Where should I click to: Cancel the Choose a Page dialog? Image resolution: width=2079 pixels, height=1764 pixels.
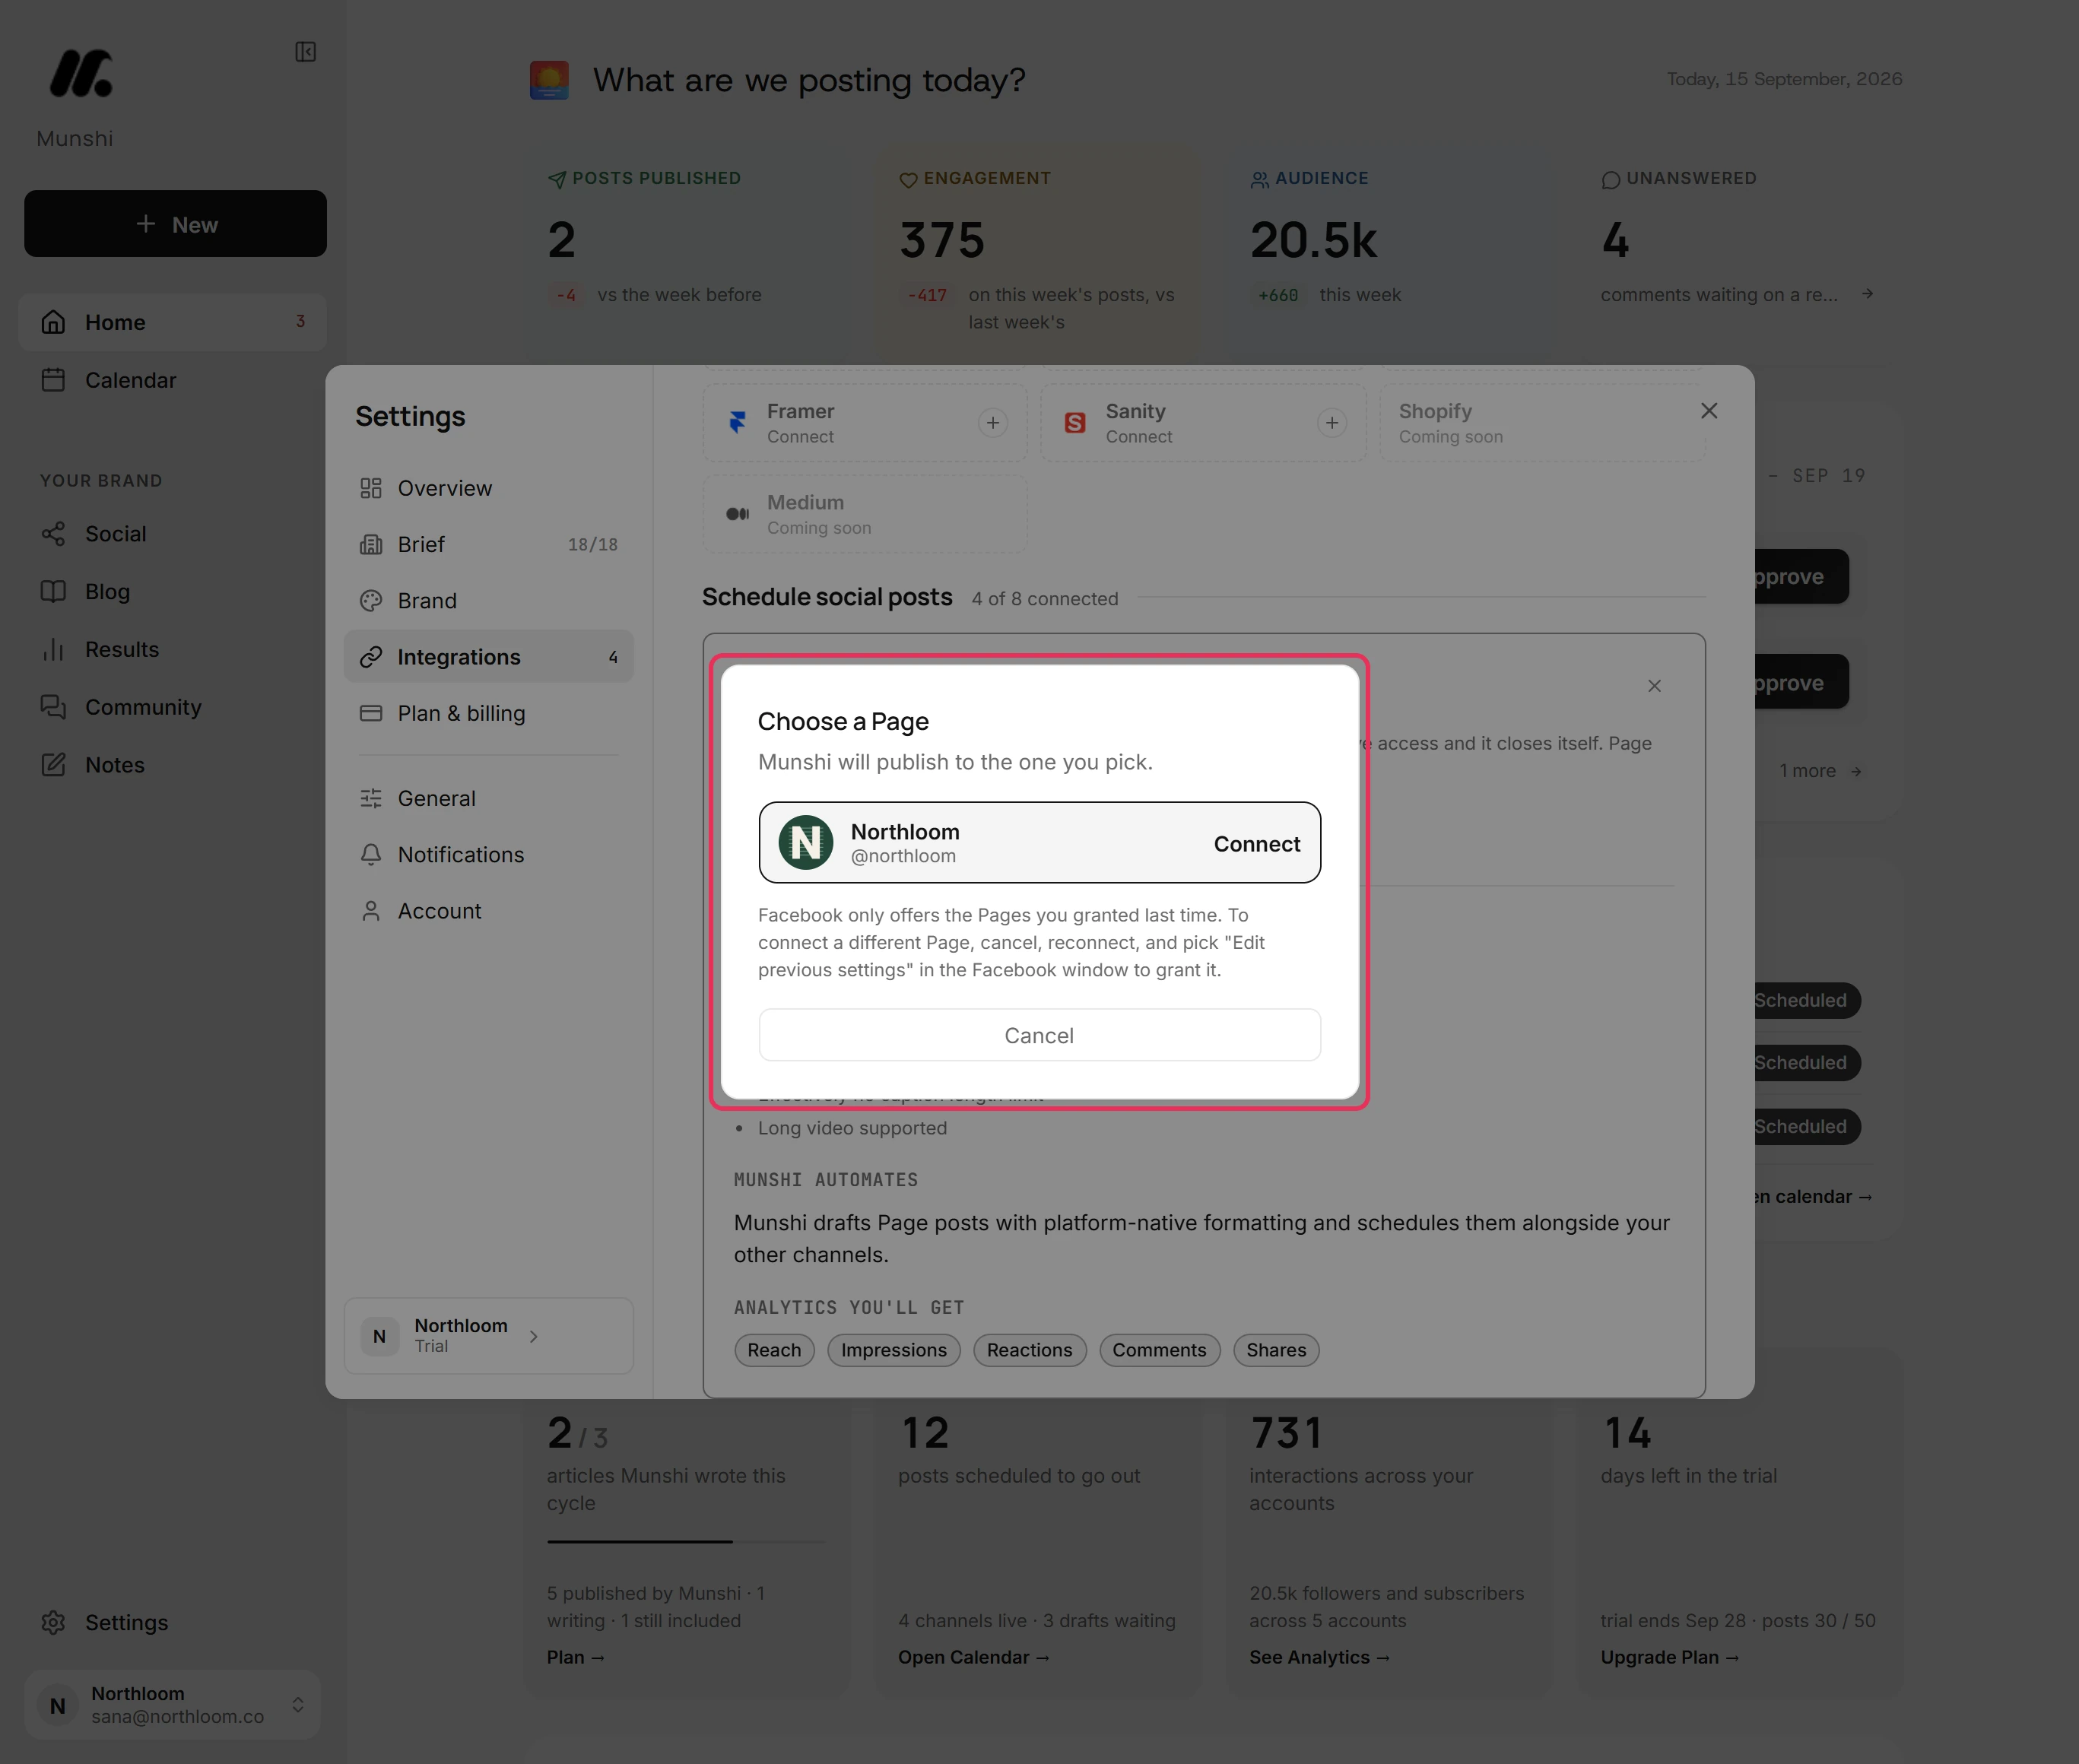[x=1039, y=1035]
